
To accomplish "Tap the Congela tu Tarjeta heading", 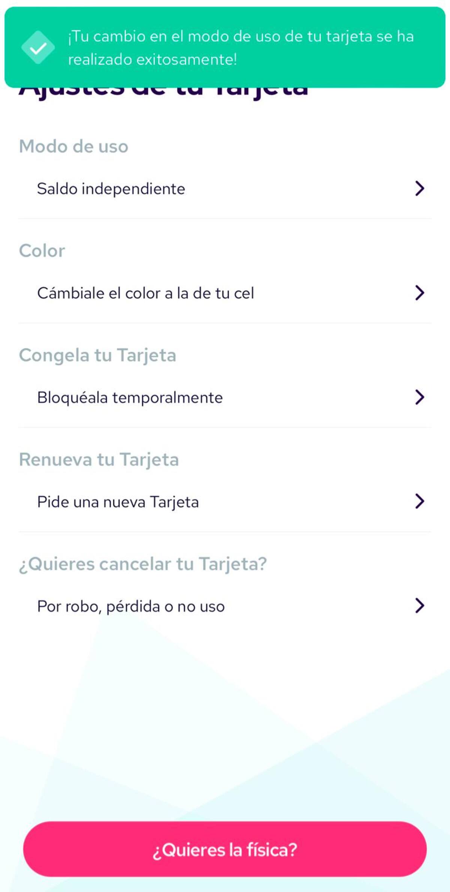I will tap(97, 355).
